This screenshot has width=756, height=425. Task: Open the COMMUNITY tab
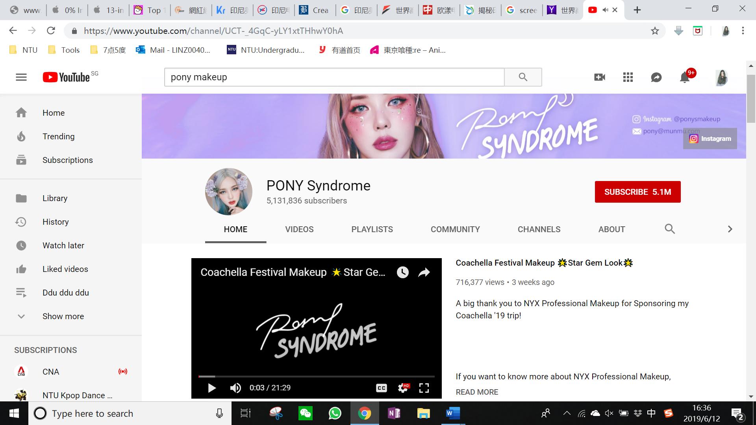click(x=455, y=229)
